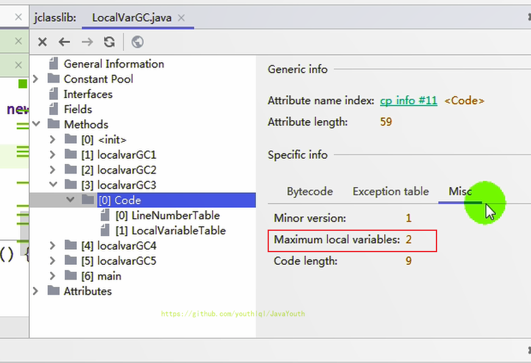Screen dimensions: 531x363
Task: Select the [0] <init> method
Action: point(104,139)
